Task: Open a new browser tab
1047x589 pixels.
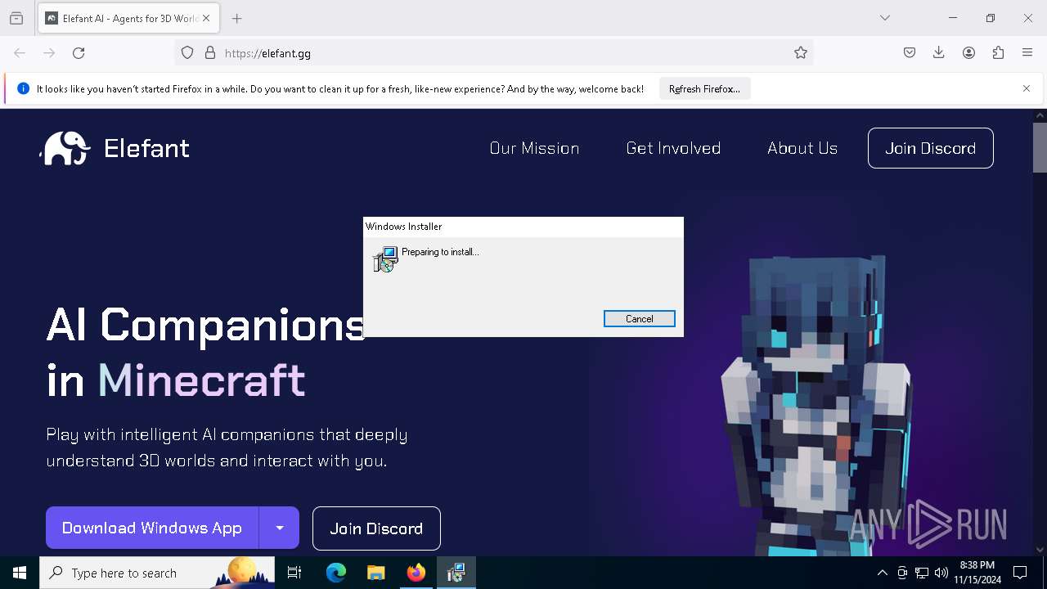Action: click(237, 18)
